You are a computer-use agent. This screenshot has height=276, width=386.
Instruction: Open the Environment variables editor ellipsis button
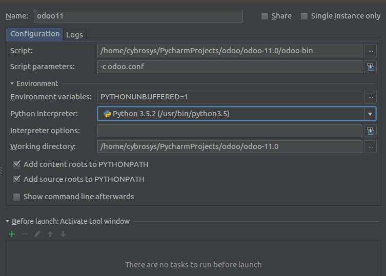pyautogui.click(x=371, y=97)
